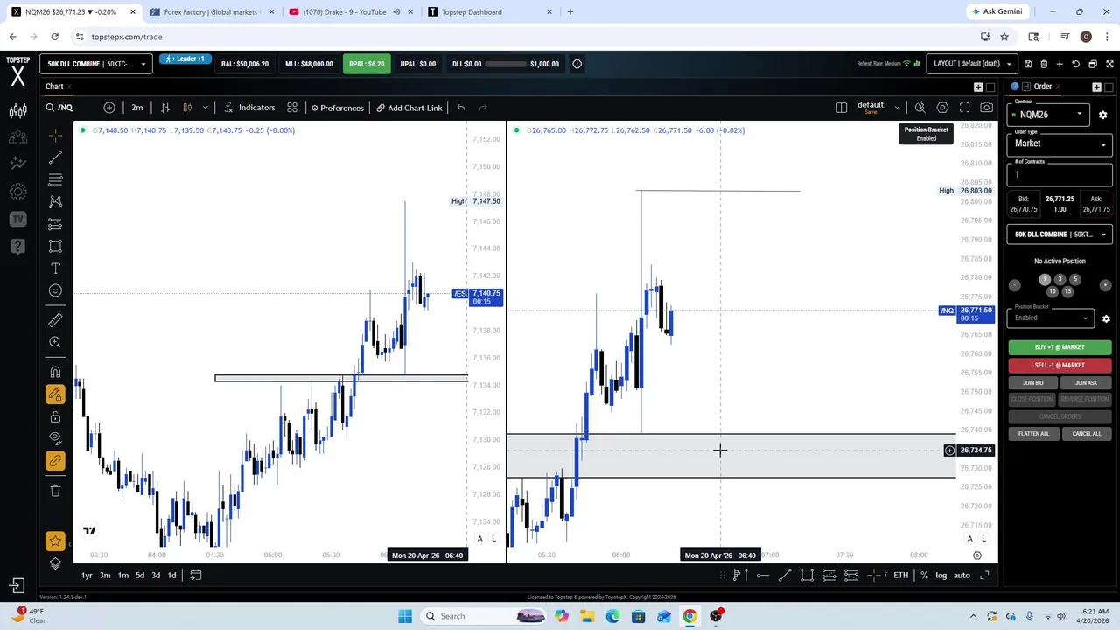
Task: Select the text tool in drawing toolbar
Action: (55, 269)
